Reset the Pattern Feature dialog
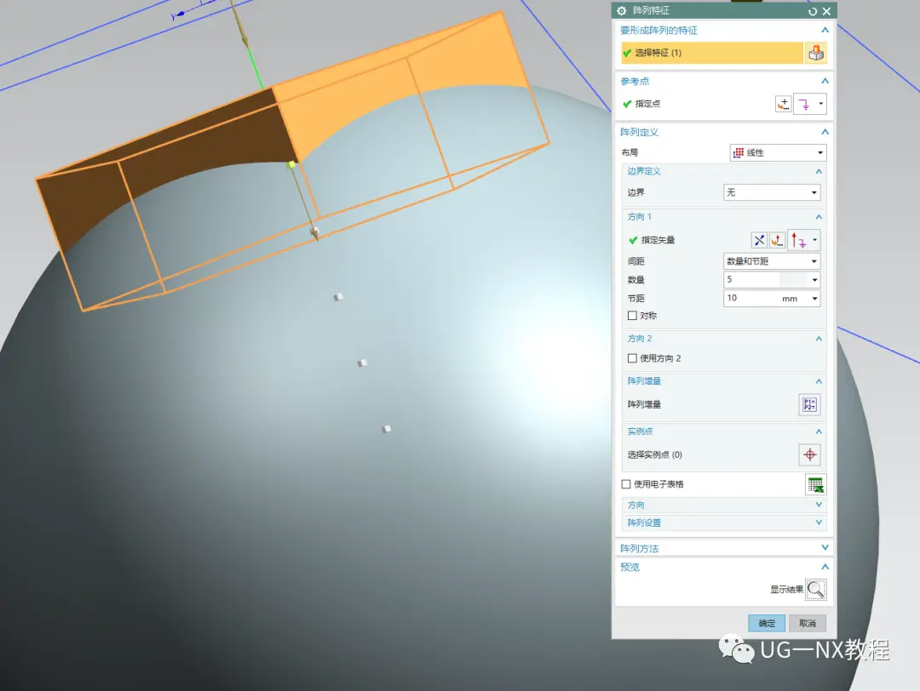 (813, 11)
